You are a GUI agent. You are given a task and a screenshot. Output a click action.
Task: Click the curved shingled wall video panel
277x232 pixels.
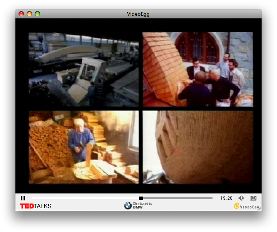click(x=198, y=147)
